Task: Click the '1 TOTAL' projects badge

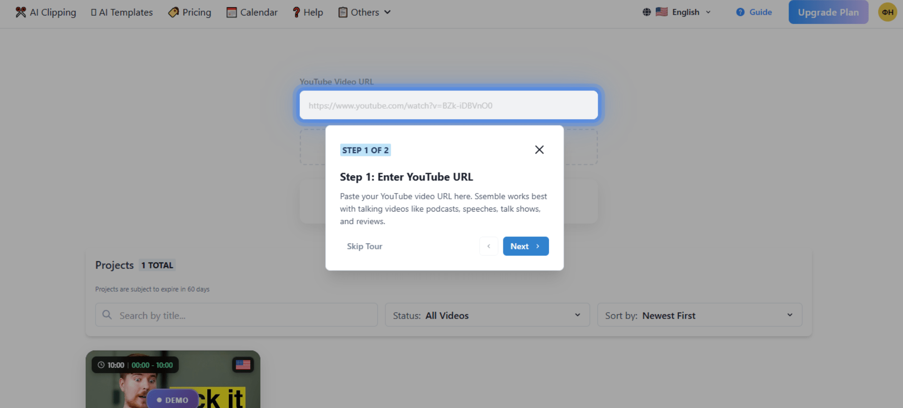Action: (157, 266)
